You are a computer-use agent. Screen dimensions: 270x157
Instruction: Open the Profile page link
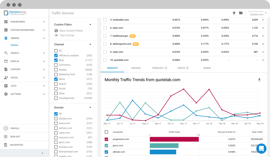coord(15,128)
